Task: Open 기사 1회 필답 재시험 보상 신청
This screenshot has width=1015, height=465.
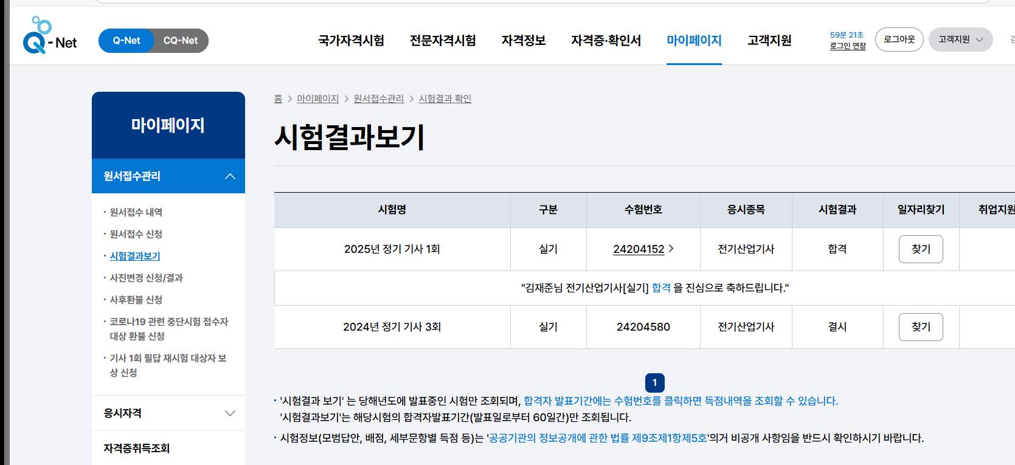Action: pos(168,365)
